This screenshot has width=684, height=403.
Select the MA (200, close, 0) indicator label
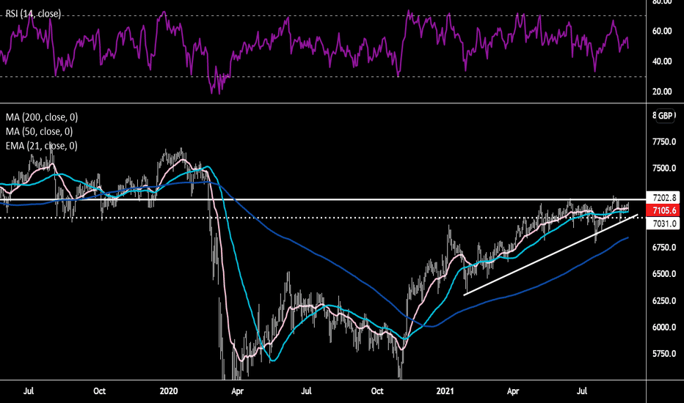41,117
